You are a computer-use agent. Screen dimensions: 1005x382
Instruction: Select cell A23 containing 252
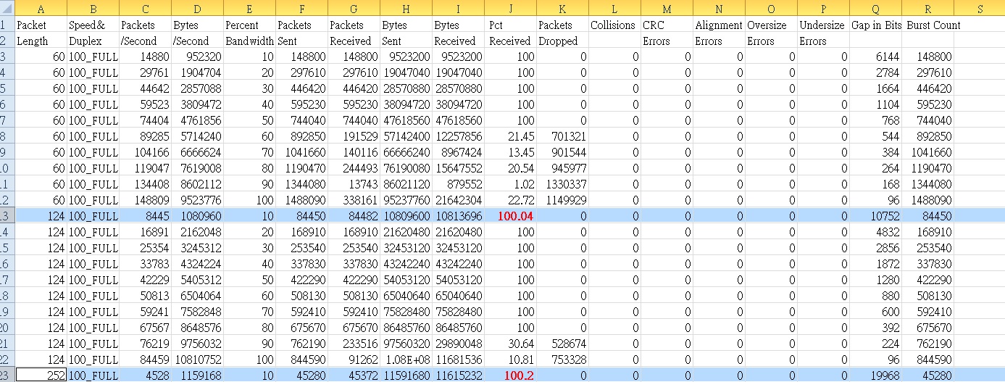(x=41, y=375)
